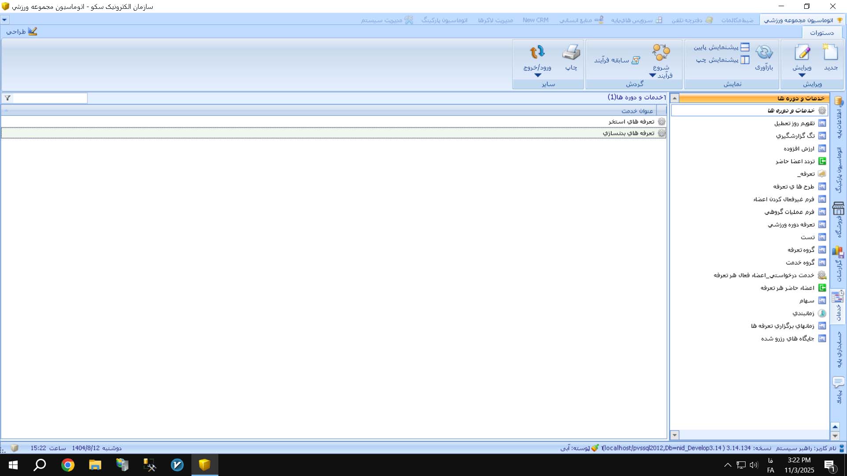Click the چاپ (Print) printer icon
Viewport: 847px width, 476px height.
571,52
